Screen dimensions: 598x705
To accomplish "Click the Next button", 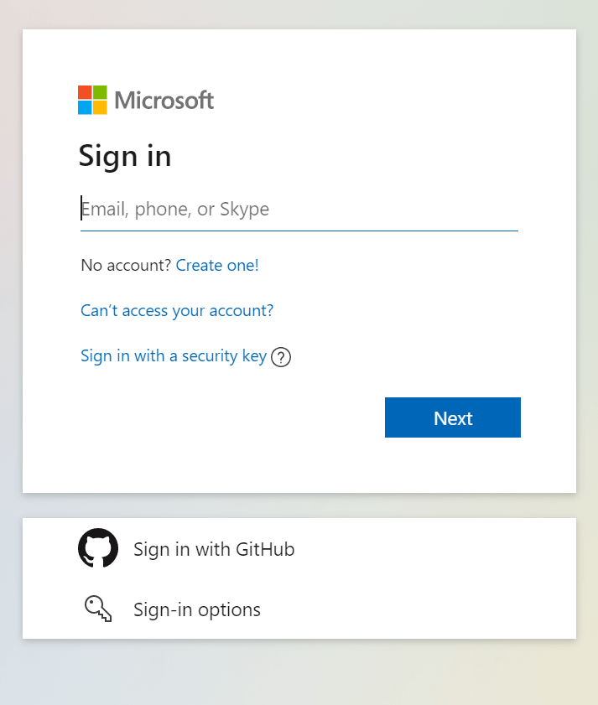I will pos(452,417).
